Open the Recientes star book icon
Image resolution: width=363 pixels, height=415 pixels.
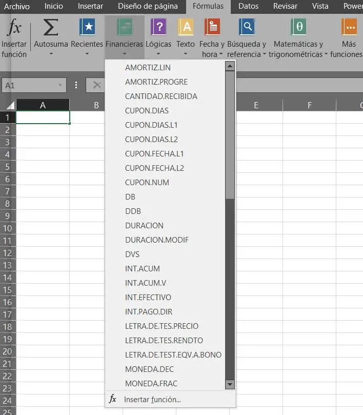tap(87, 27)
